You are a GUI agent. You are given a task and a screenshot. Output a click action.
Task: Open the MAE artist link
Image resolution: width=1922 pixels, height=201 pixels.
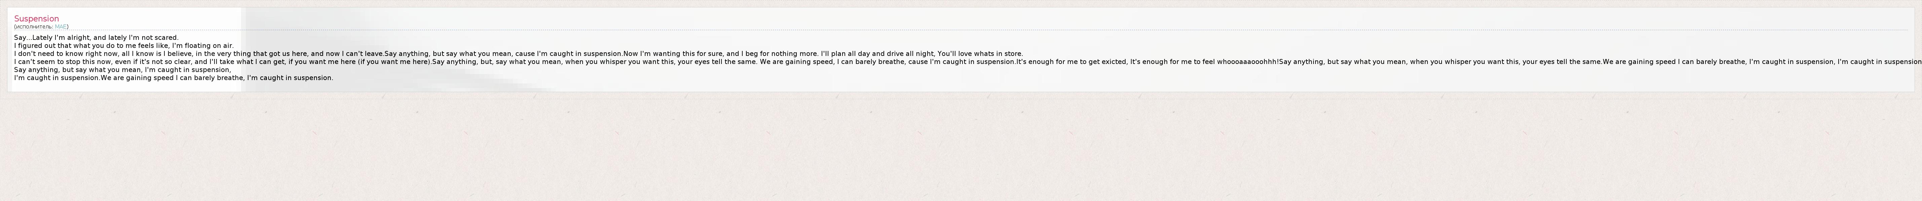click(x=61, y=27)
